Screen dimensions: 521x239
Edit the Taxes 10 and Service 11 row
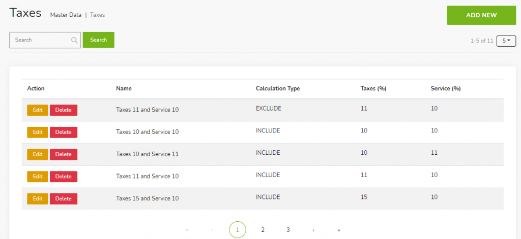pyautogui.click(x=38, y=154)
